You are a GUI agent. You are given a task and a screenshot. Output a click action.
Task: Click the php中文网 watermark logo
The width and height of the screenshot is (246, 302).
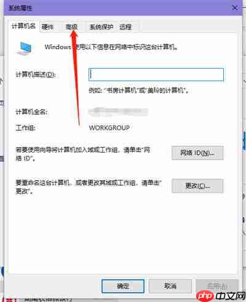221,296
